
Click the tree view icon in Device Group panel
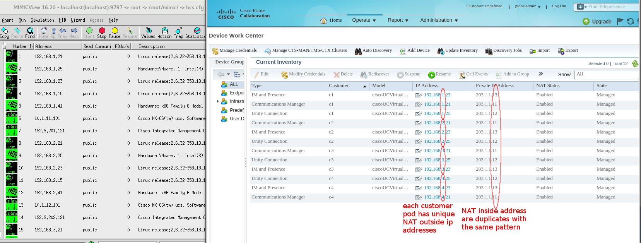tap(238, 74)
